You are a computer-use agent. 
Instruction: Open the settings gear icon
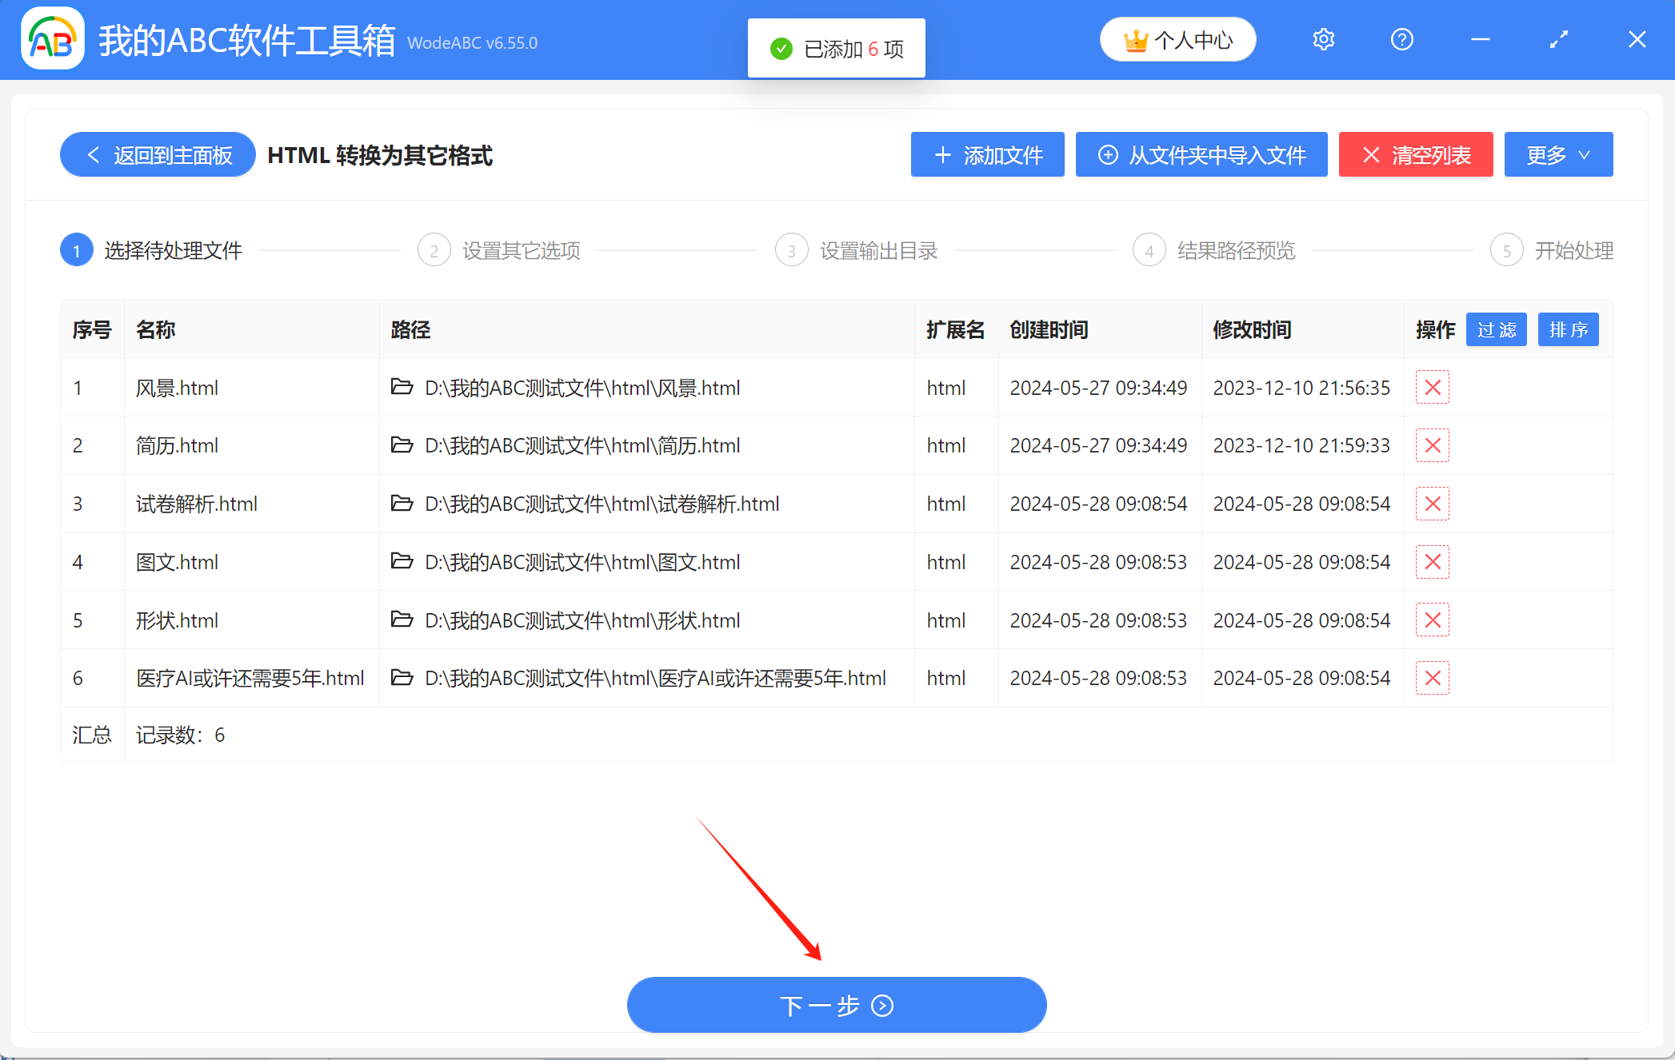(x=1324, y=40)
